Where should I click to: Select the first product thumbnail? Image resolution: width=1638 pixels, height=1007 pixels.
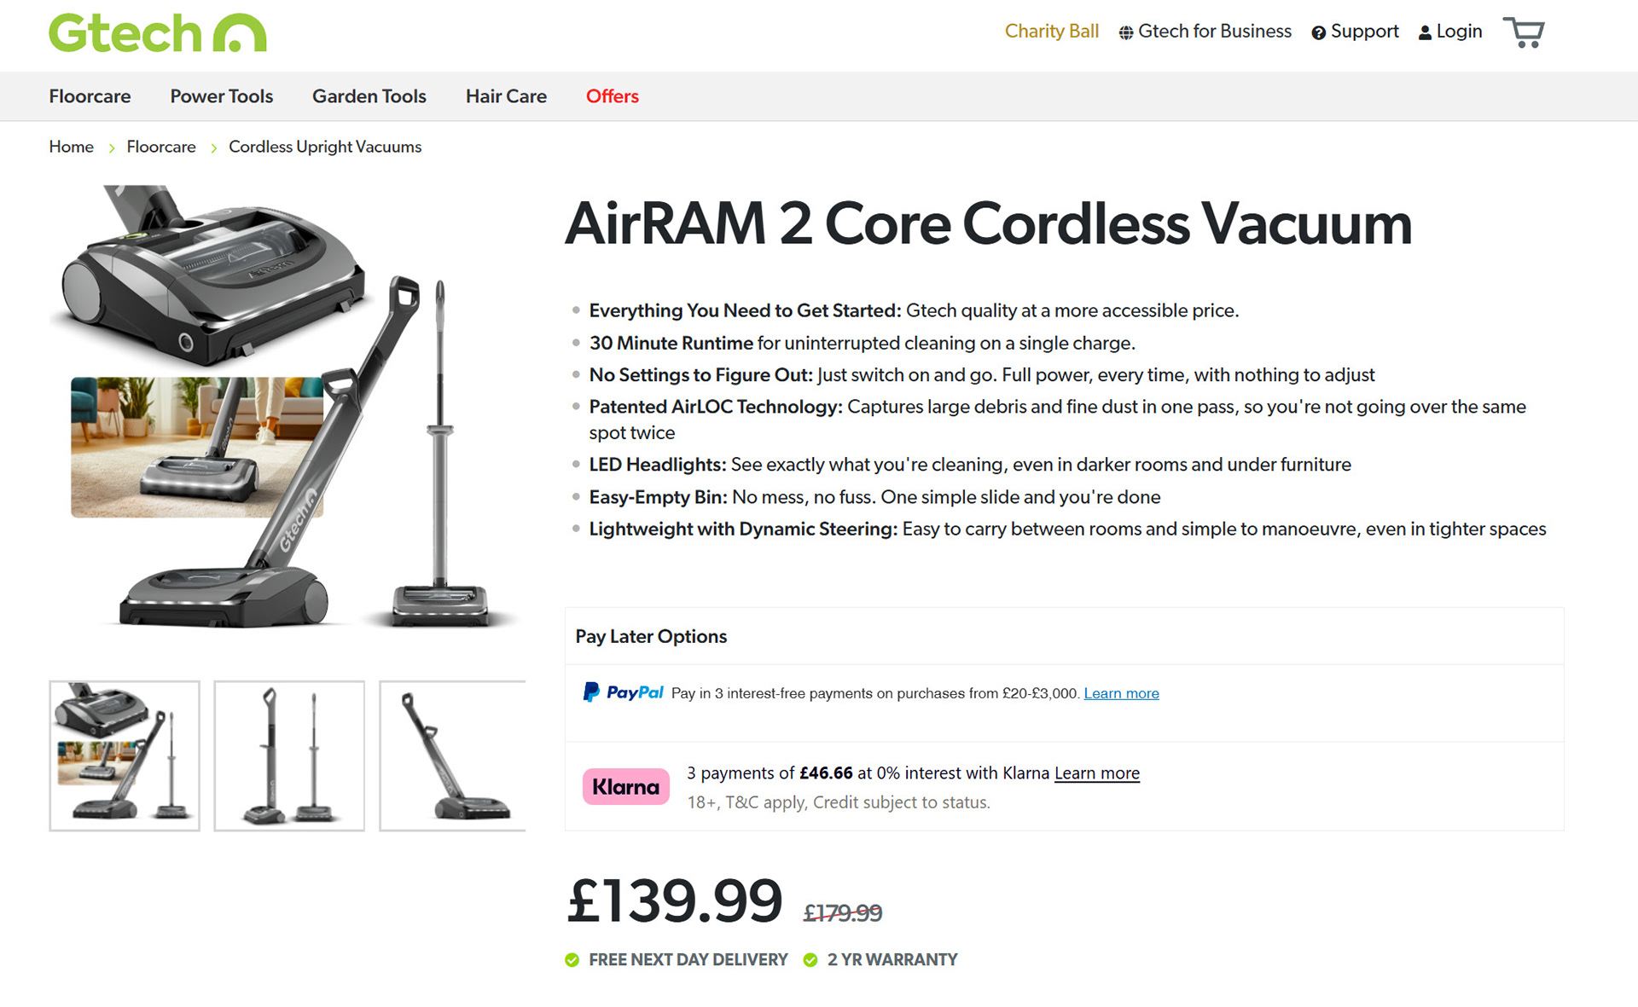click(125, 755)
